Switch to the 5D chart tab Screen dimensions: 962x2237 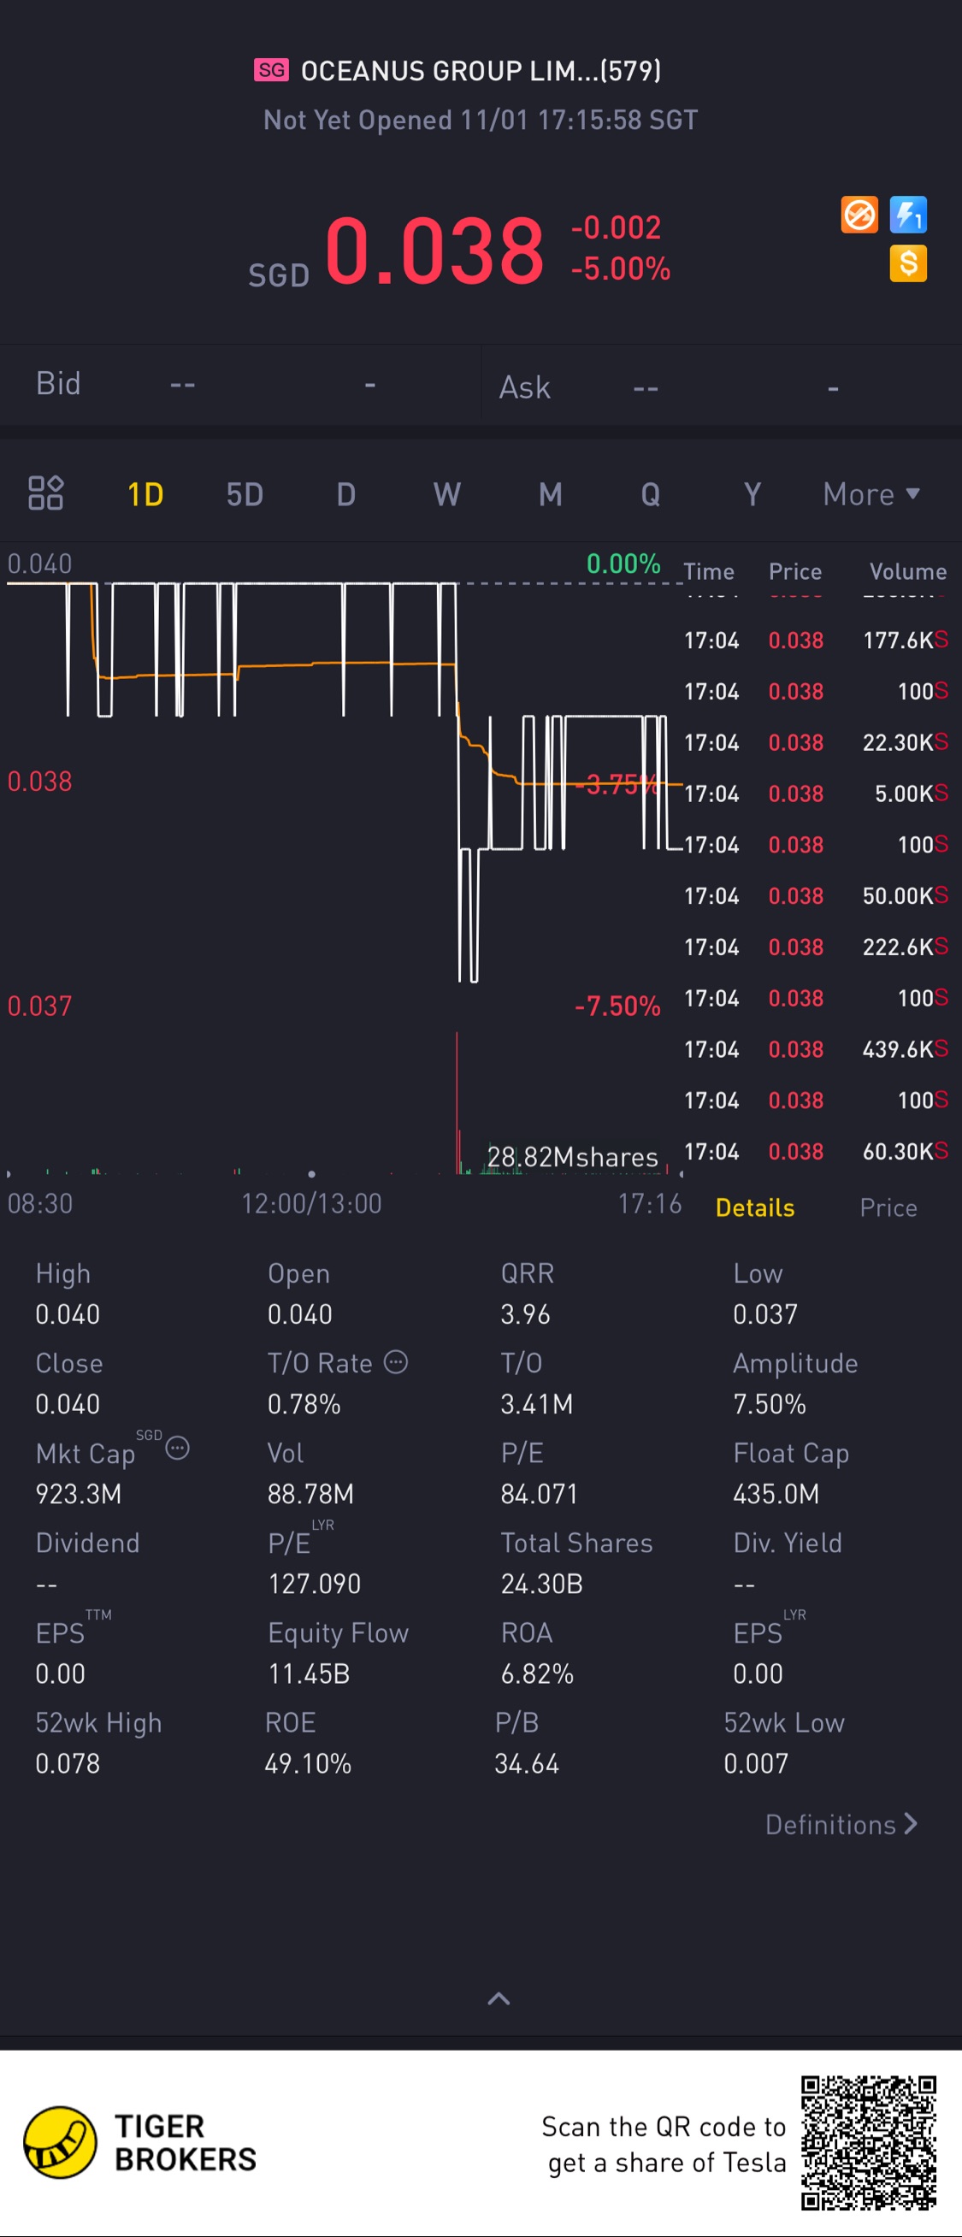pyautogui.click(x=245, y=494)
